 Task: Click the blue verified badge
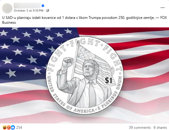(x=43, y=6)
